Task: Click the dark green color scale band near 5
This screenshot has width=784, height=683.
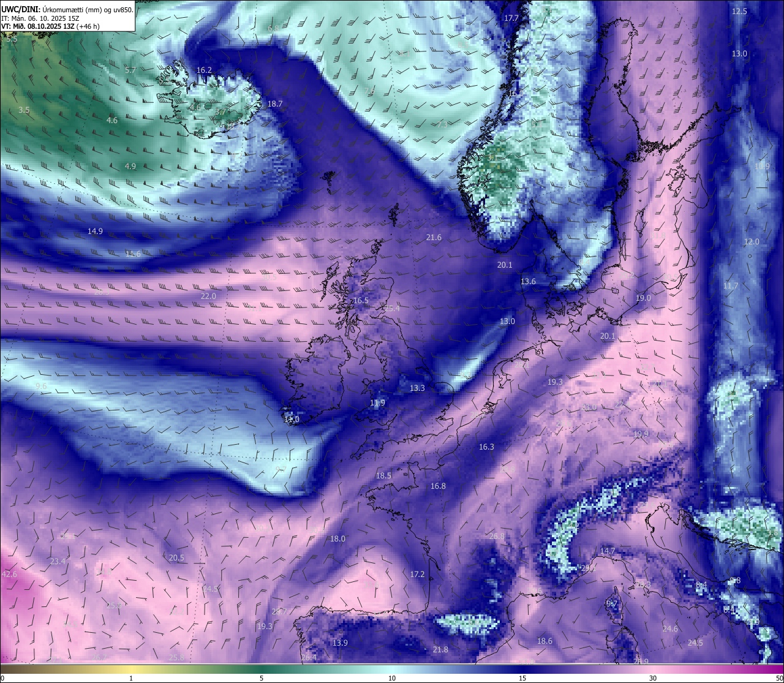Action: (262, 668)
